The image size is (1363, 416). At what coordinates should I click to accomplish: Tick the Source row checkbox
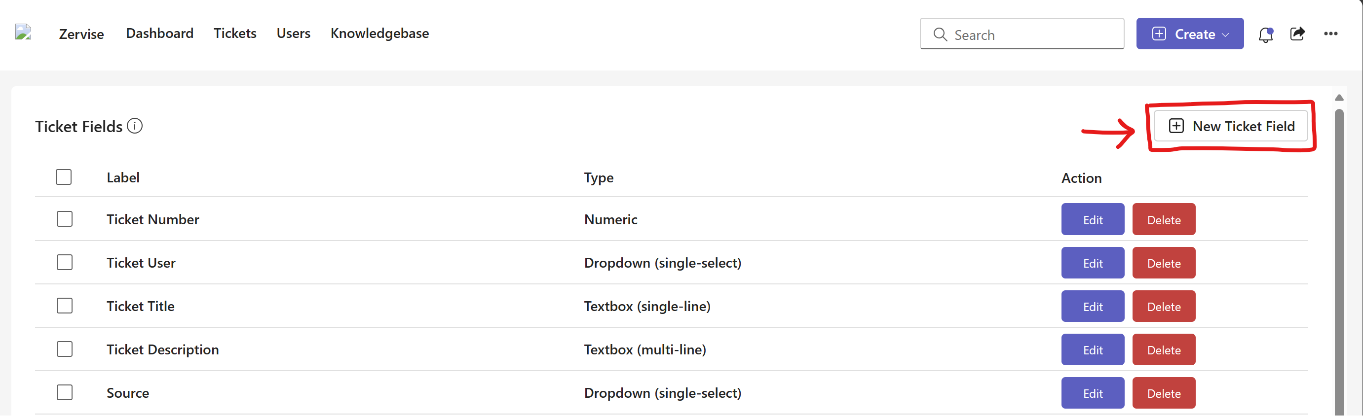pyautogui.click(x=65, y=392)
